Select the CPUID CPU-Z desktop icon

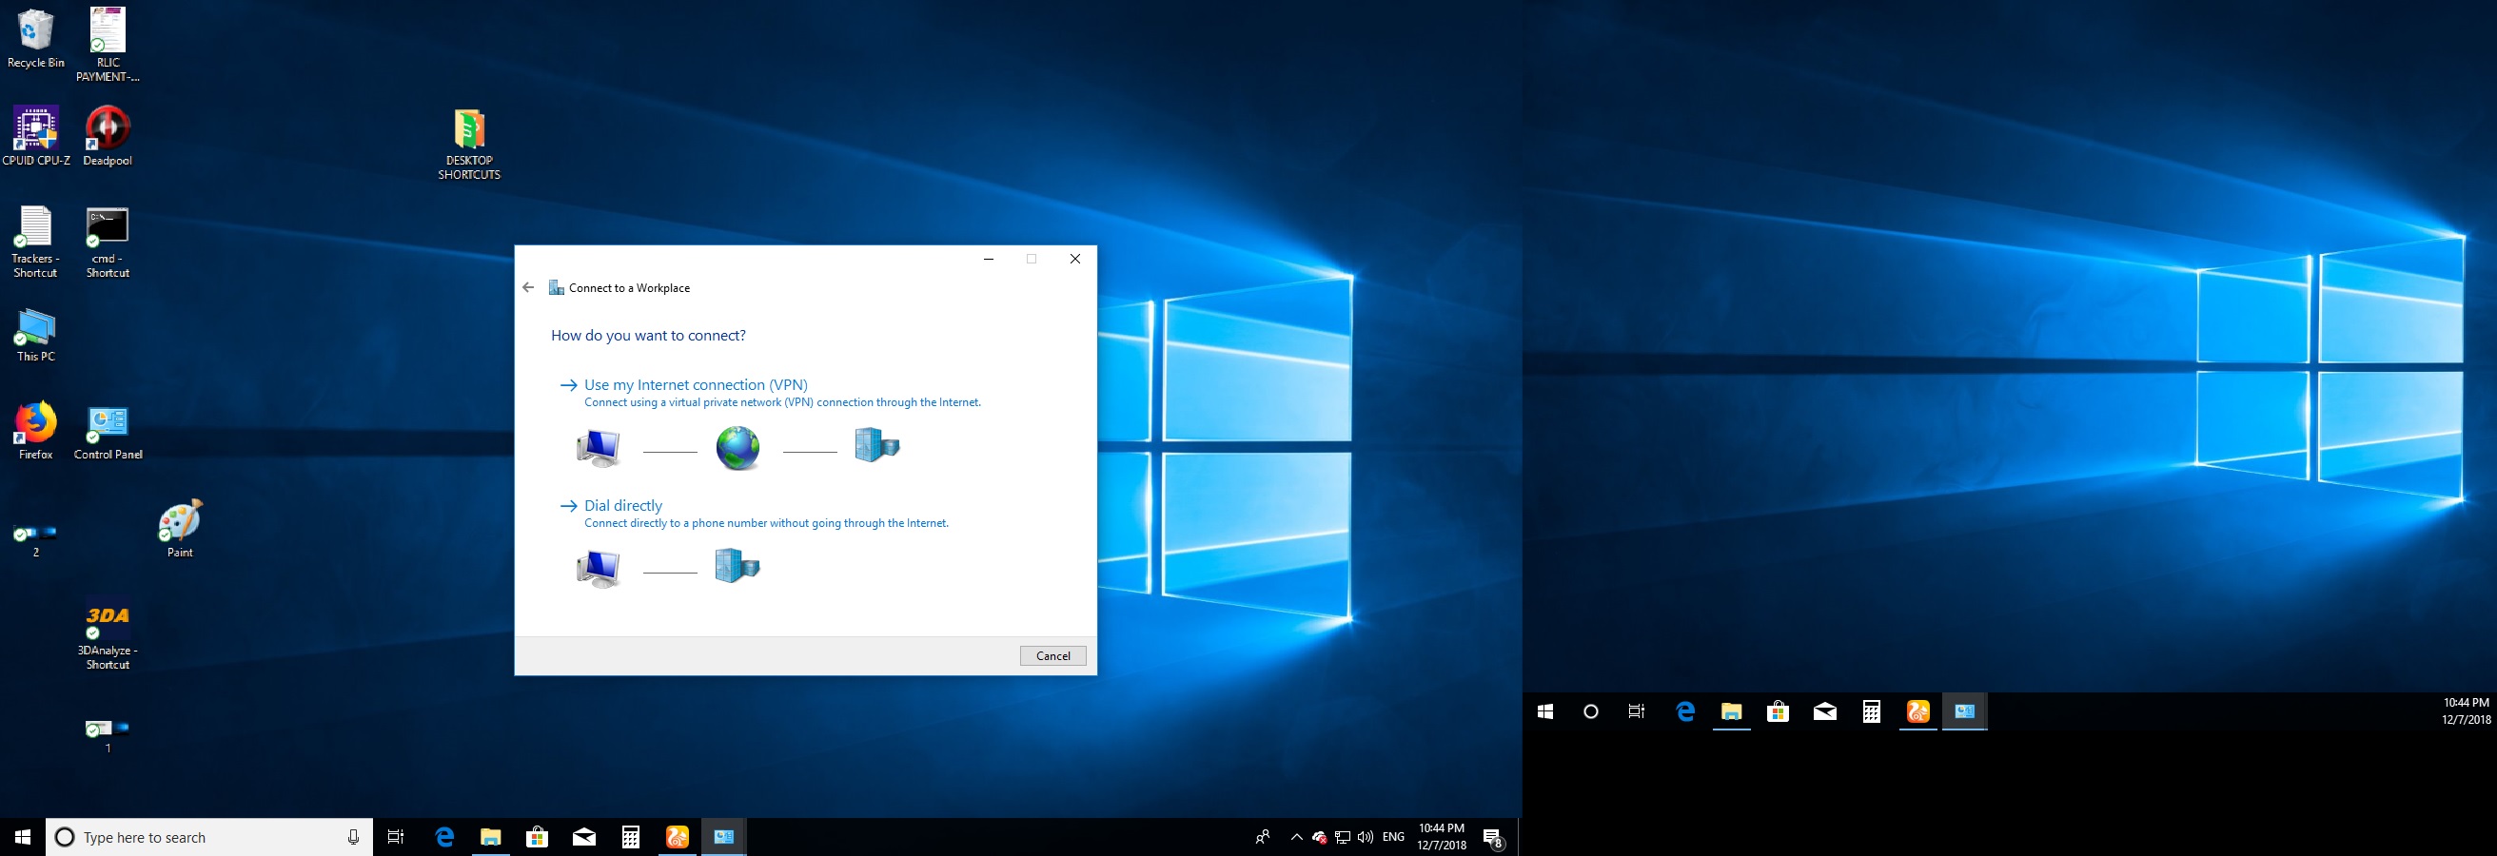pos(36,132)
